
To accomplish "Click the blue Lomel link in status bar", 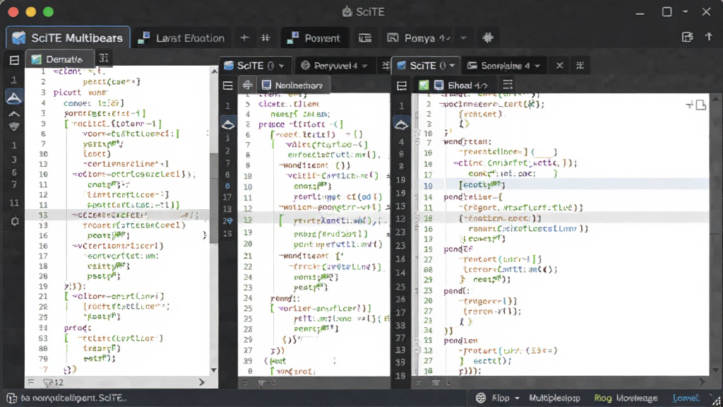I will [686, 398].
